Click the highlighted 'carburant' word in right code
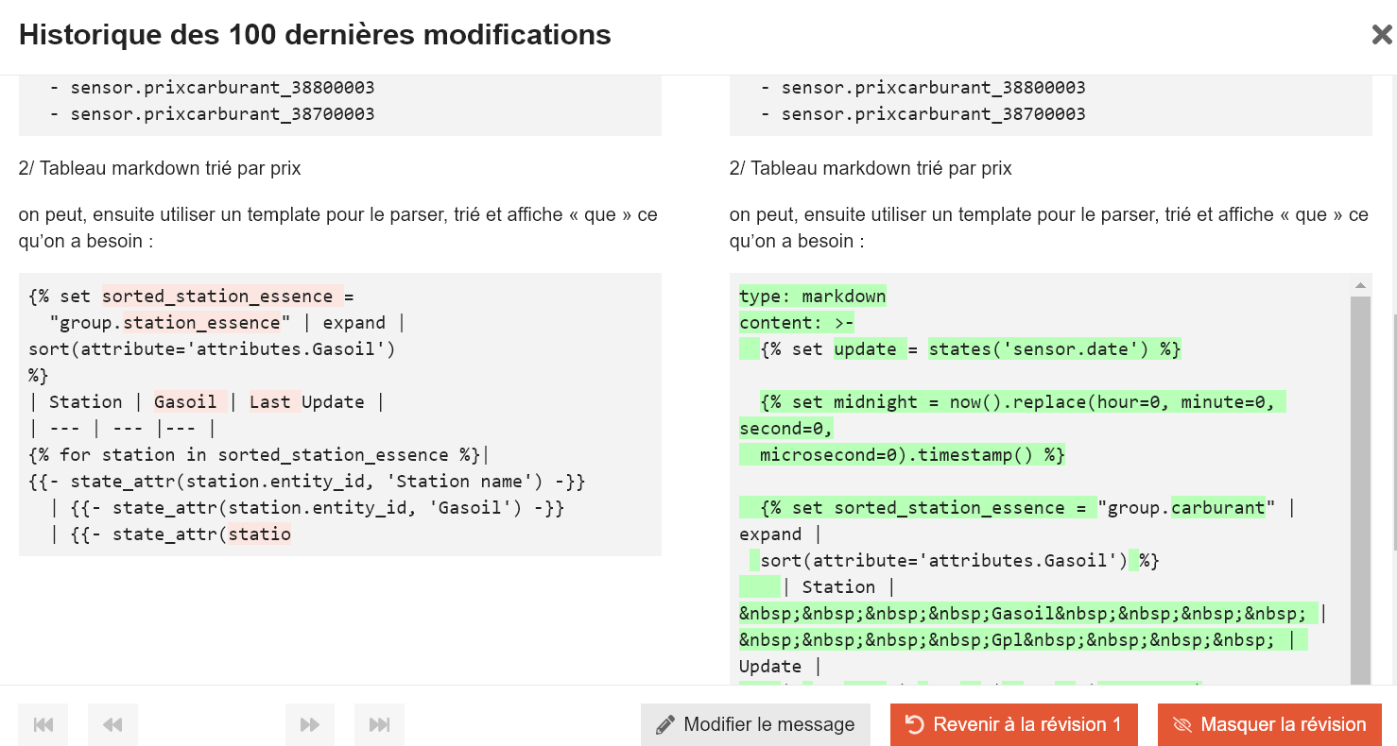1397x746 pixels. click(1217, 508)
